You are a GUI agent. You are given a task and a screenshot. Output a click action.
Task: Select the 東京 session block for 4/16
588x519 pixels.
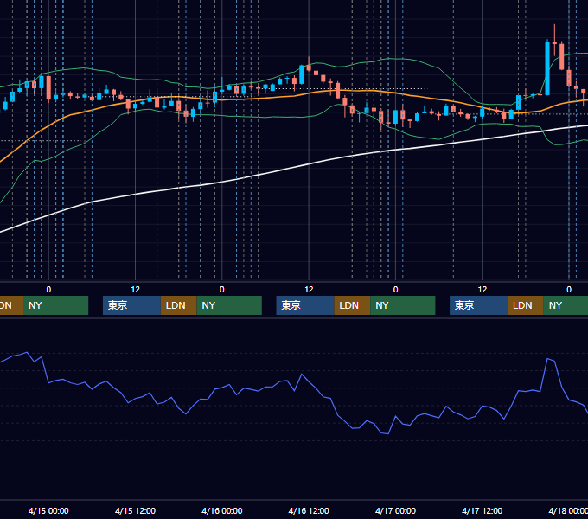(x=305, y=305)
